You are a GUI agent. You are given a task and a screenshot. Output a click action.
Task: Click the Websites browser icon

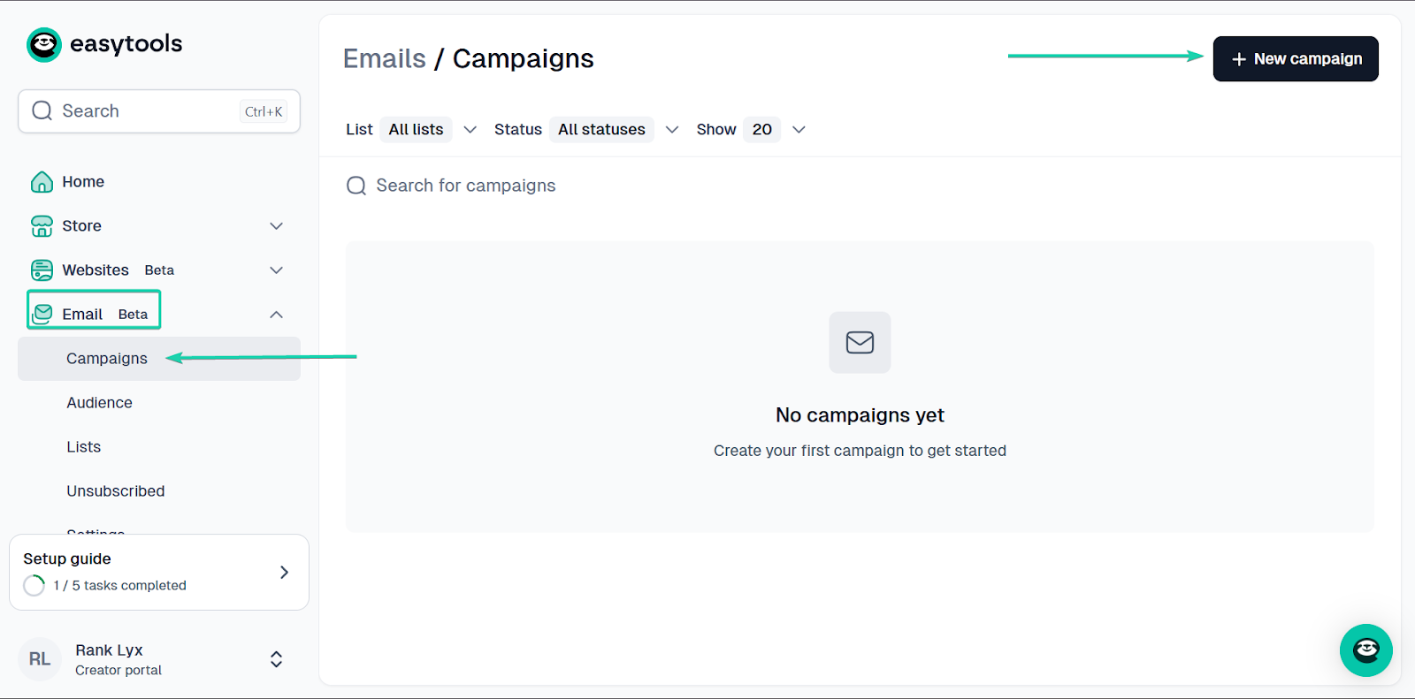point(42,270)
